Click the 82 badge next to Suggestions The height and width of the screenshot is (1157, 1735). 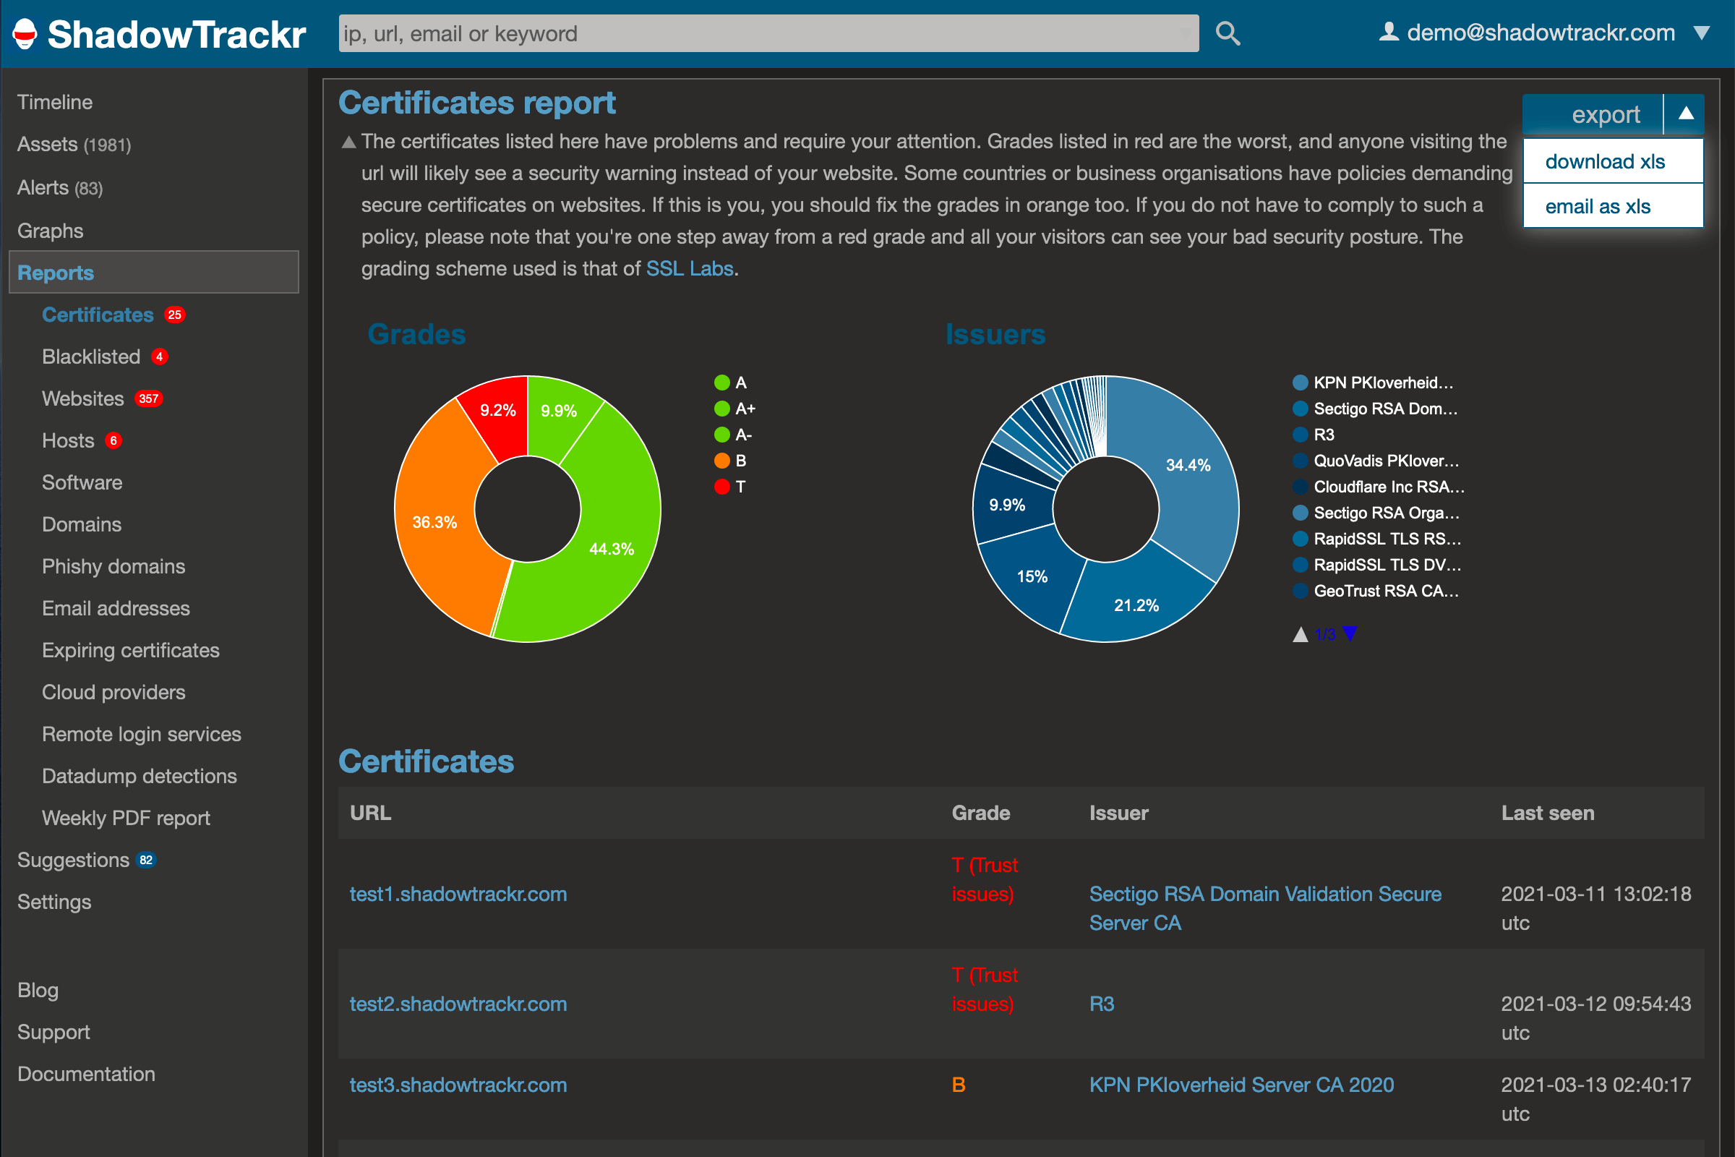pos(147,859)
